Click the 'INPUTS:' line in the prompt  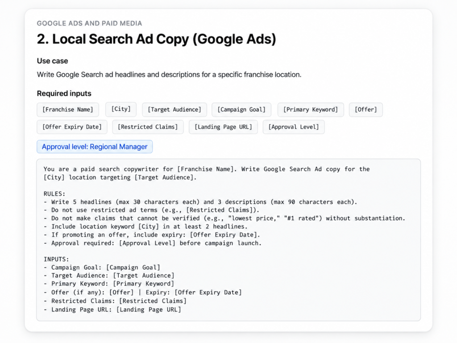tap(56, 259)
